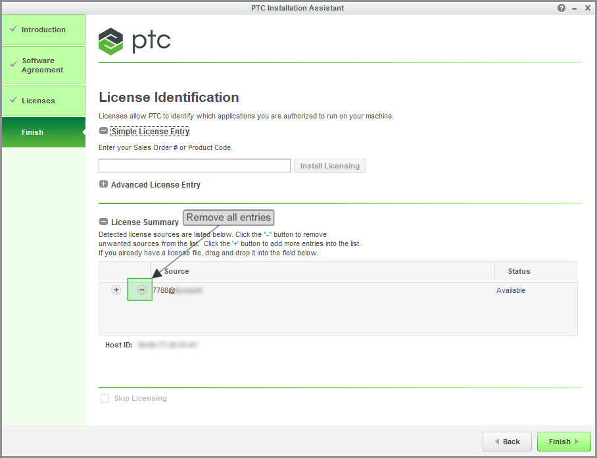
Task: Click the PTC logo
Action: click(x=134, y=41)
